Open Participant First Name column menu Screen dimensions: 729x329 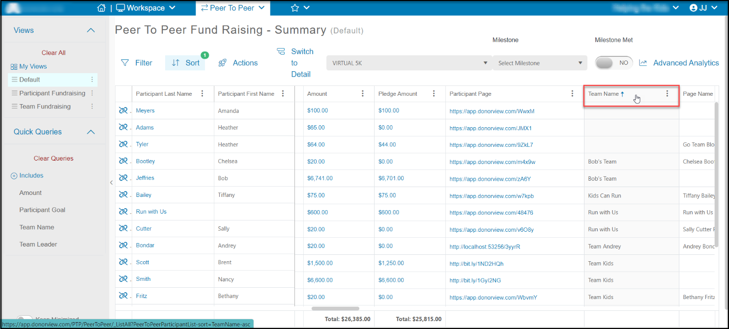tap(283, 94)
